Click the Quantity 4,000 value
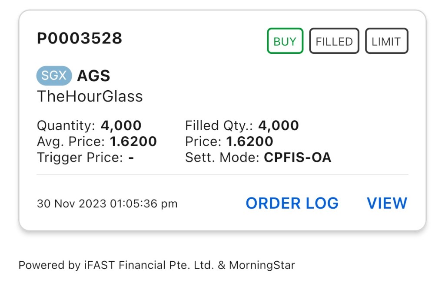 121,126
